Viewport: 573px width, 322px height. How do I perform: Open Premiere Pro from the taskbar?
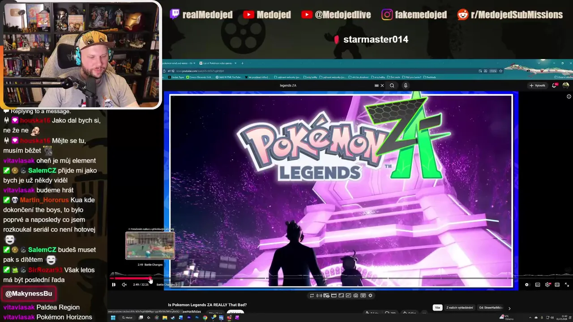(189, 318)
